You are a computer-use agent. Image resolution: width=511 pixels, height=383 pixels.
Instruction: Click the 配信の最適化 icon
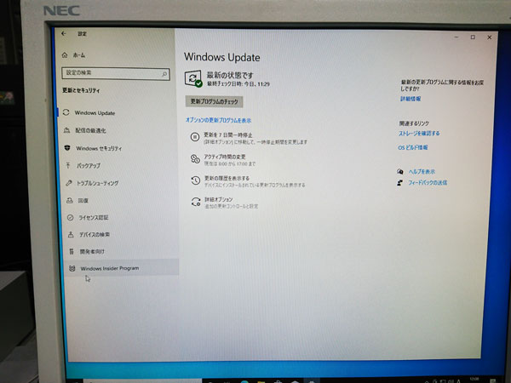tap(66, 130)
